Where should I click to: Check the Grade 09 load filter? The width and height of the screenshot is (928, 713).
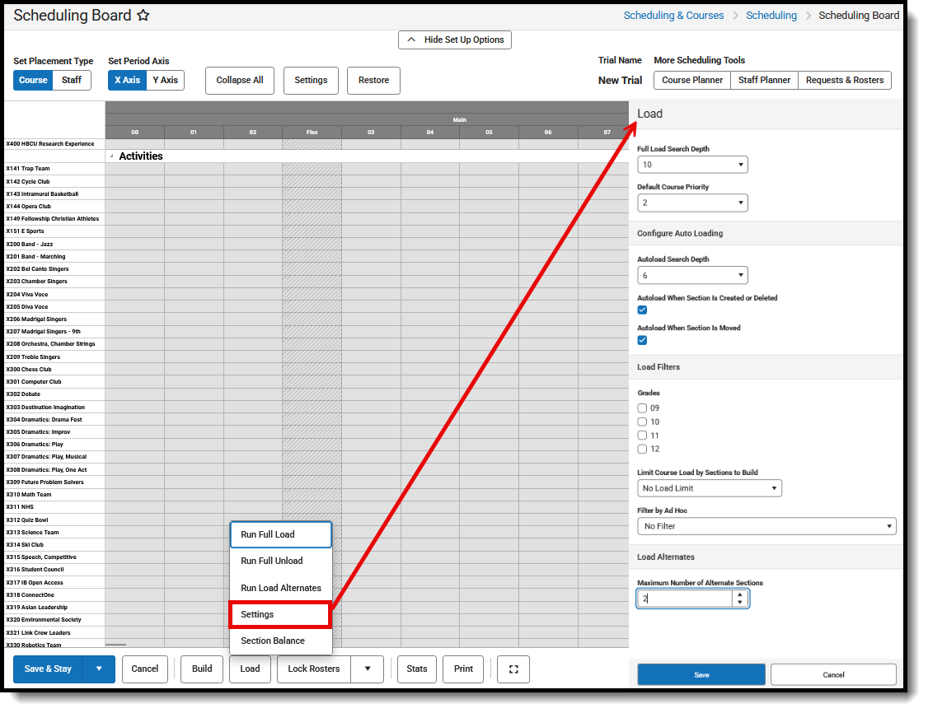click(642, 408)
